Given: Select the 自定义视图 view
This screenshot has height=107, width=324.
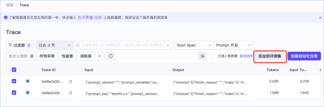Looking at the screenshot, I should pos(18,56).
